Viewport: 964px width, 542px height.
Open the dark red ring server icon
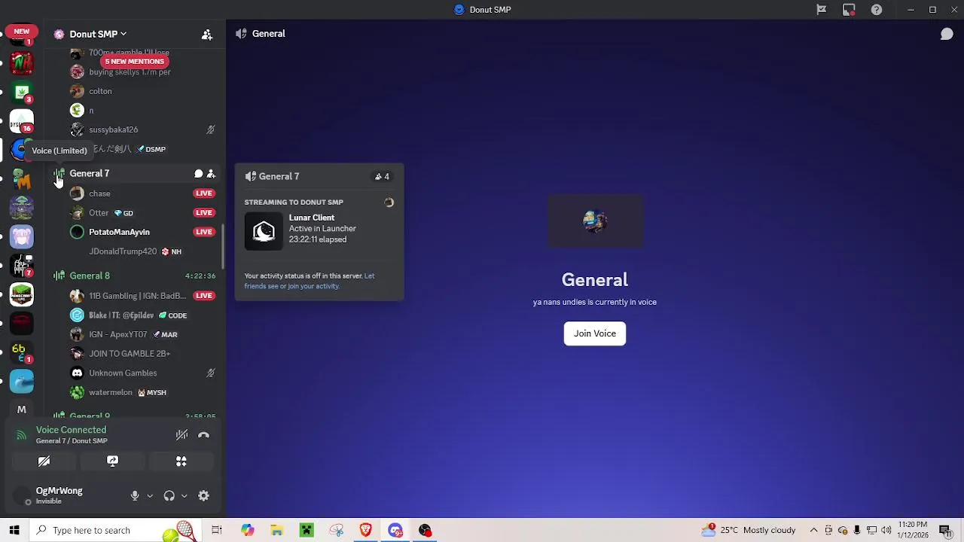coord(22,324)
